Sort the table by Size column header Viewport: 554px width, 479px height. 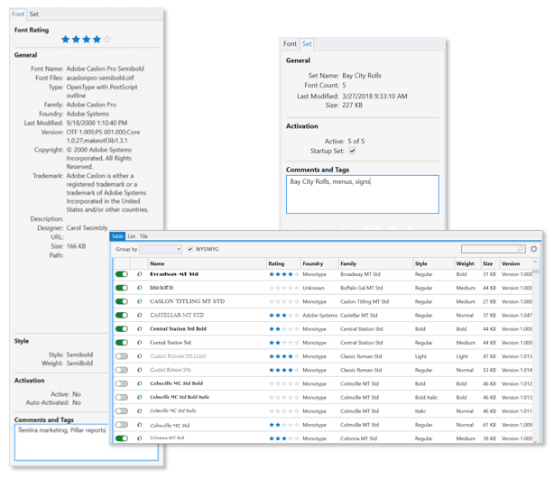490,263
